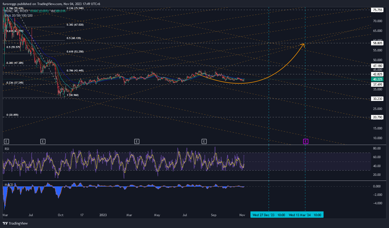Click the 'Nov' label on time axis
The image size is (389, 228).
[x=242, y=215]
